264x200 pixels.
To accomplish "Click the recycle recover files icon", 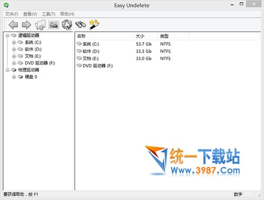I will [x=67, y=25].
